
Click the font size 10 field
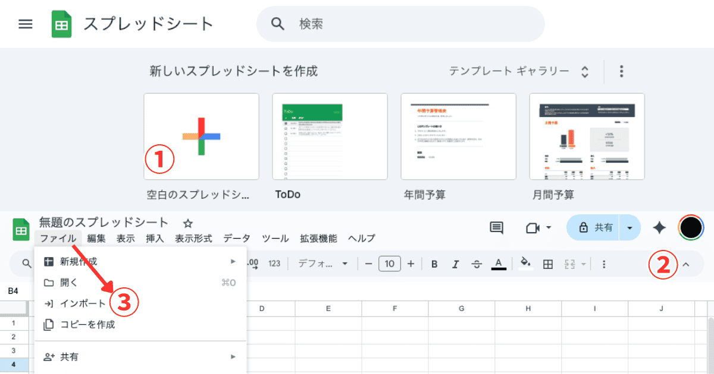tap(389, 264)
